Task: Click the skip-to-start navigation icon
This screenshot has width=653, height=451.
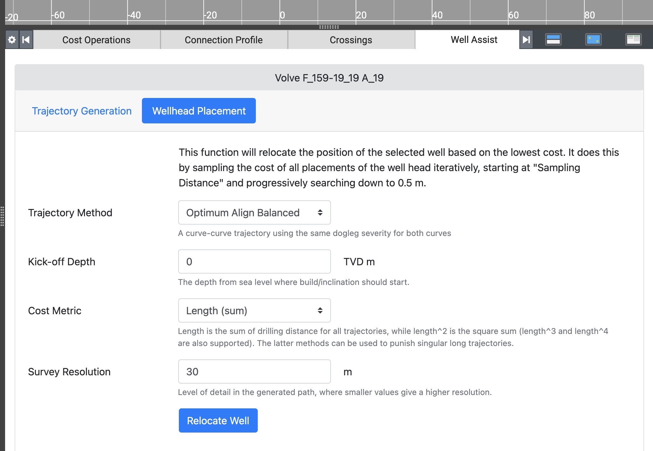Action: tap(25, 40)
